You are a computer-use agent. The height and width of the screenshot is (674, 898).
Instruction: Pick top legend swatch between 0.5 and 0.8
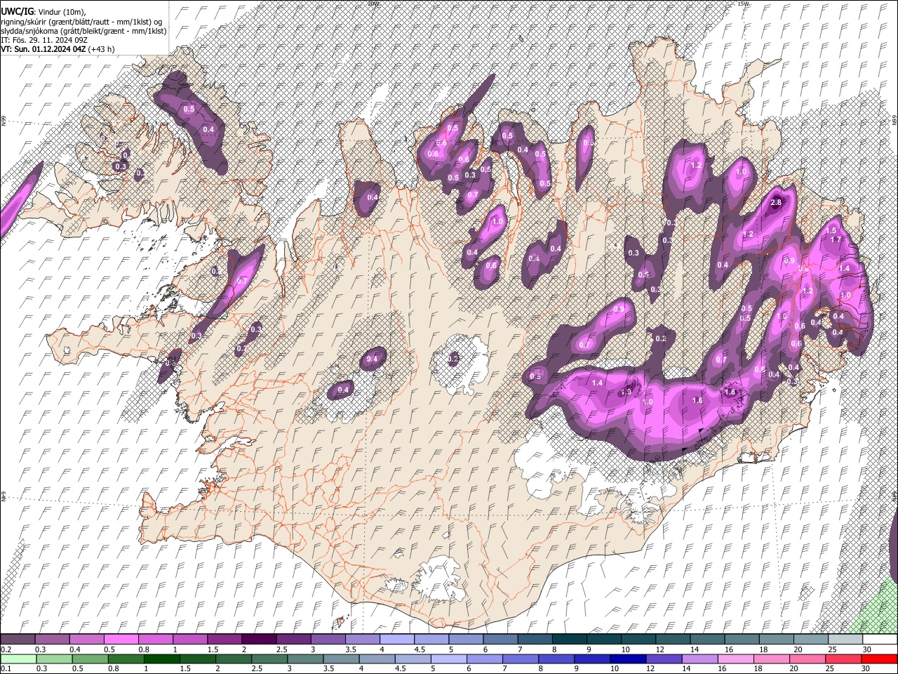(x=121, y=640)
